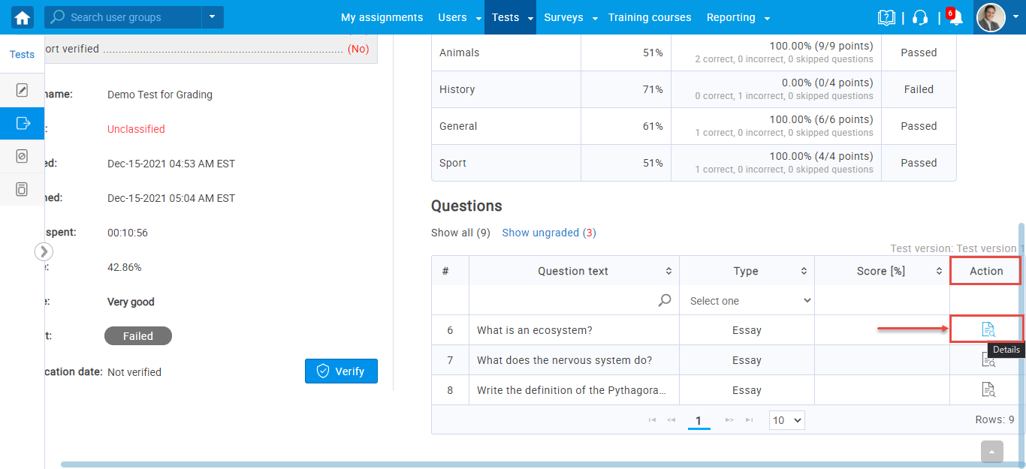Open the help book icon
This screenshot has height=469, width=1026.
pos(886,17)
